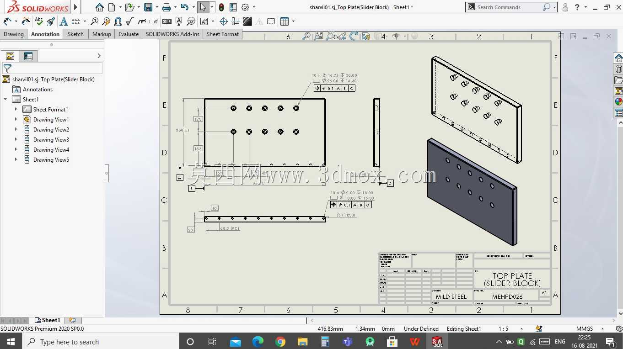Insert a Surface Finish symbol
623x349 pixels.
pyautogui.click(x=130, y=21)
